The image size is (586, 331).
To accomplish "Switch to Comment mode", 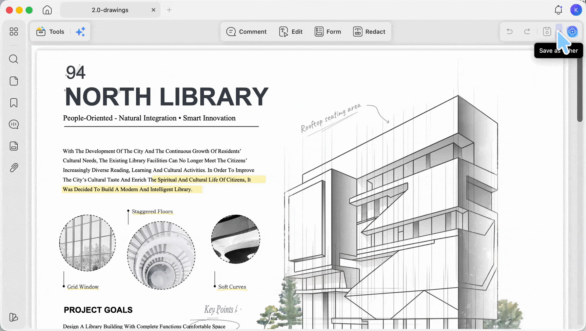I will [x=246, y=31].
